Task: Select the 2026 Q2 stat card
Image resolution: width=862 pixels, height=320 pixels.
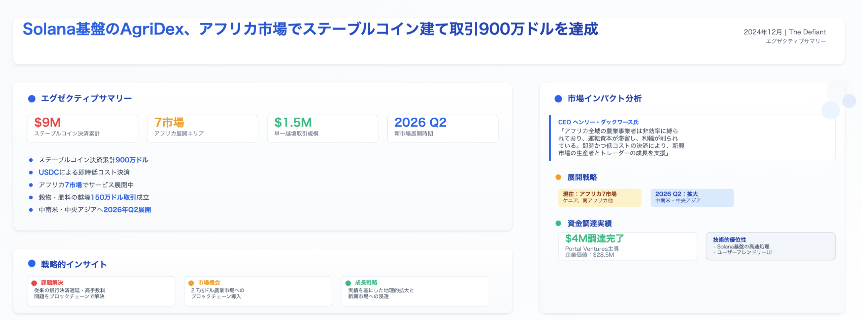Action: coord(442,129)
